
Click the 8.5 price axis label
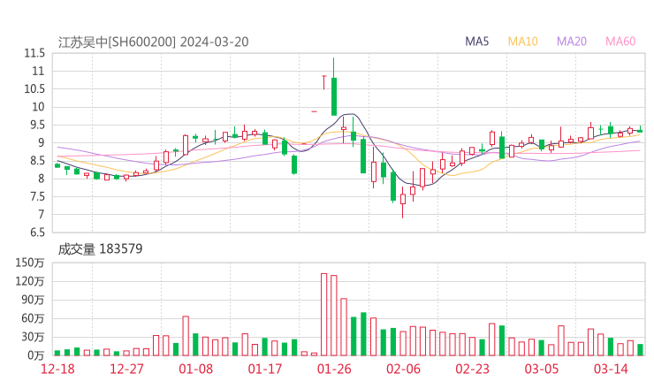tap(36, 161)
